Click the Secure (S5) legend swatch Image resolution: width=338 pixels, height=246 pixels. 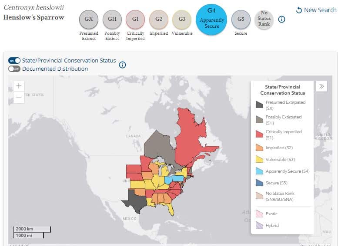coord(259,183)
